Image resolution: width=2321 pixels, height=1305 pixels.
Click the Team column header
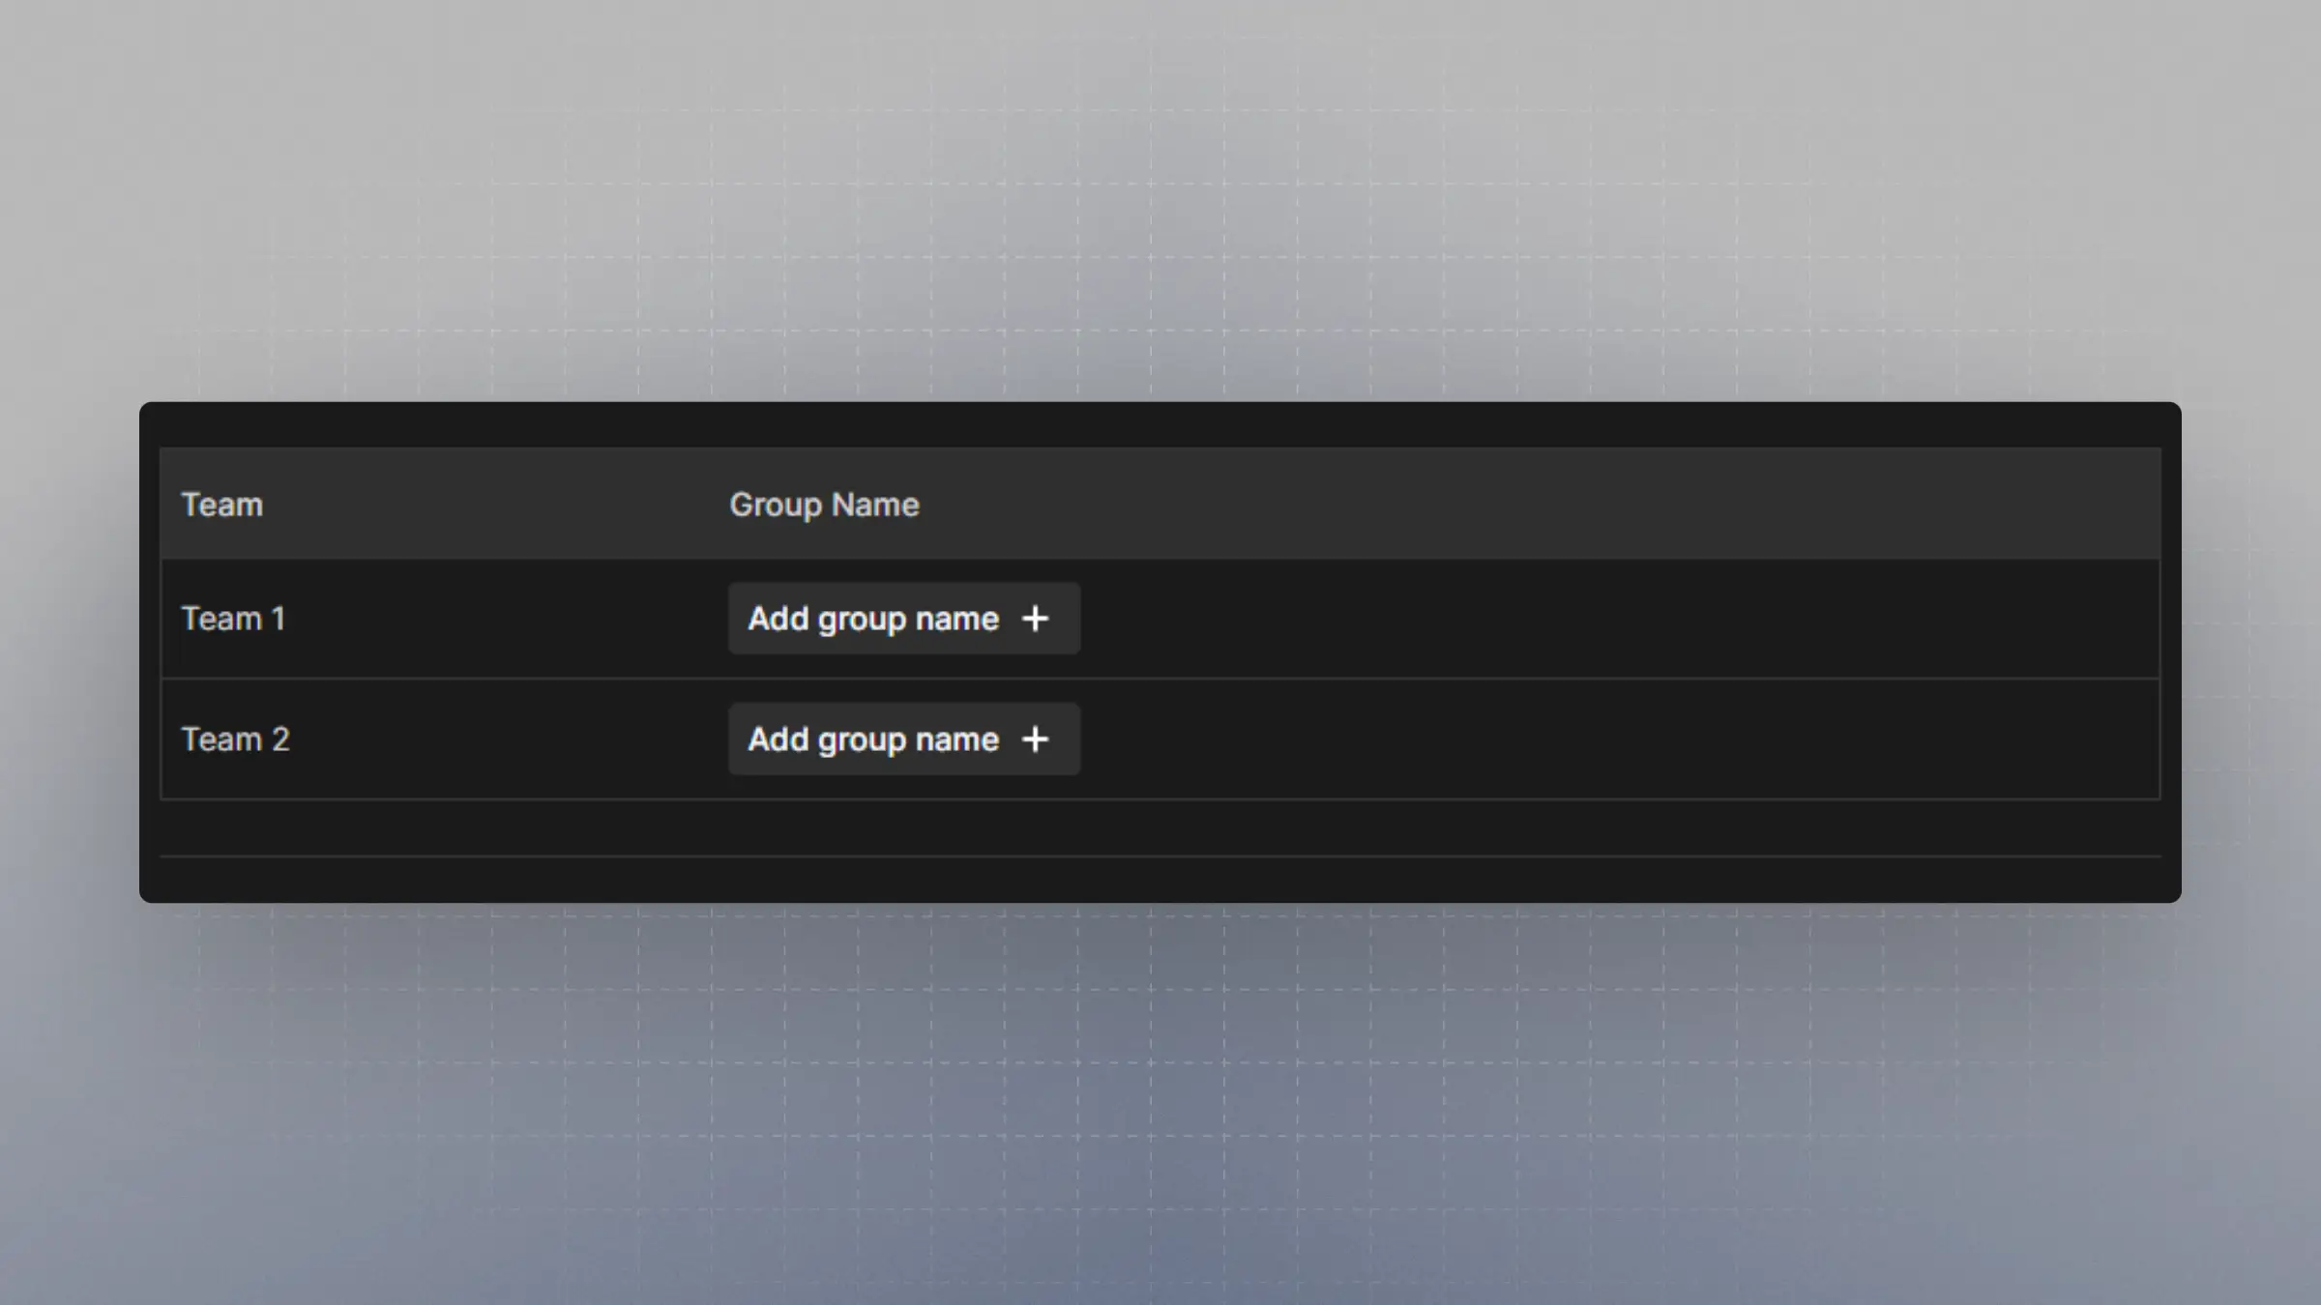click(x=222, y=505)
